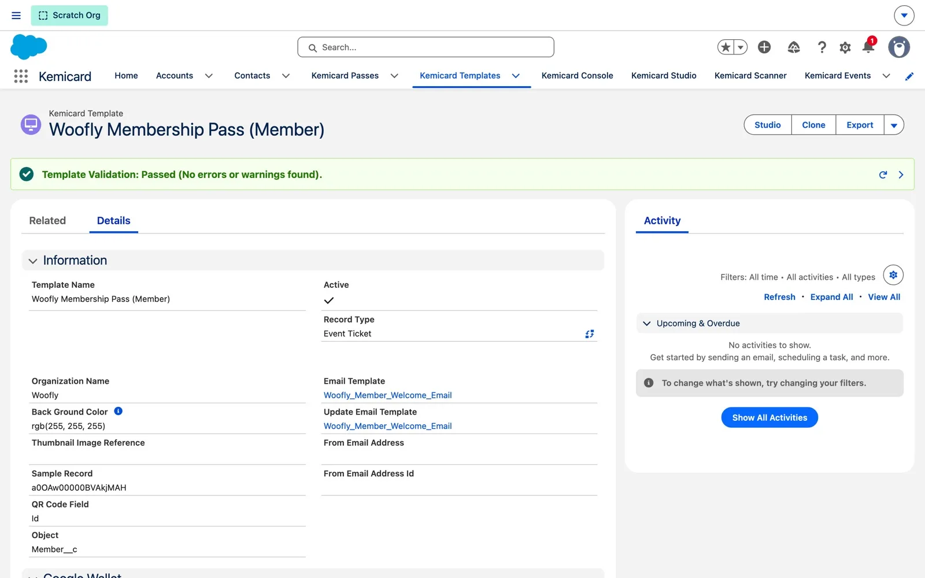The image size is (925, 578).
Task: Open the Kemicard Passes dropdown chevron
Action: pos(394,76)
